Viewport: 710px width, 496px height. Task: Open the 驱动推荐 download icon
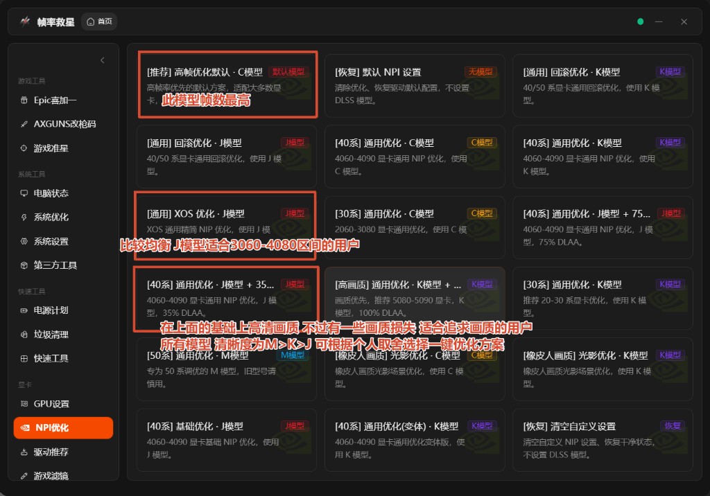tap(24, 452)
